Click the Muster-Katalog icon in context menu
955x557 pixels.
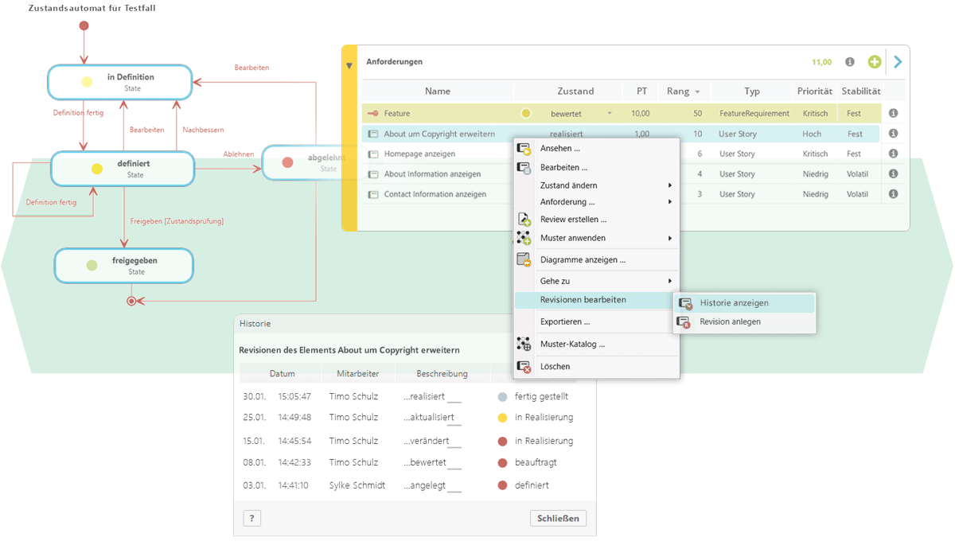pyautogui.click(x=524, y=345)
